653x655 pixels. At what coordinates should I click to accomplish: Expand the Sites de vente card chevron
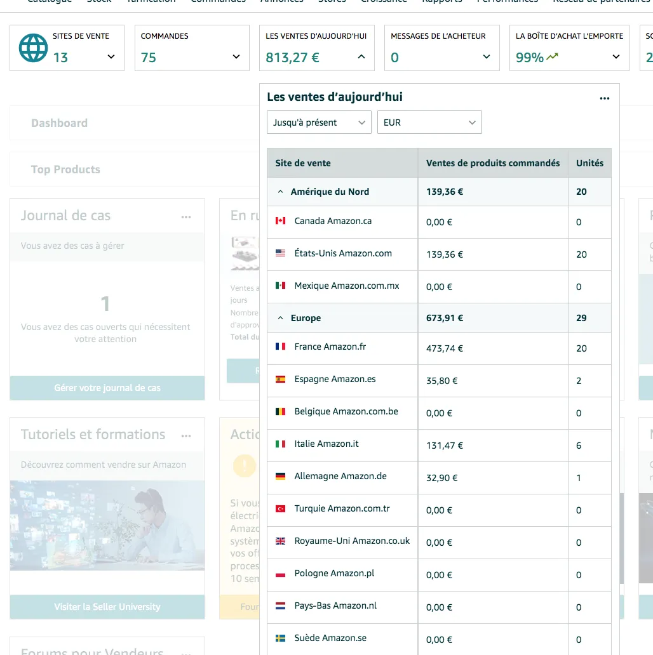tap(111, 56)
